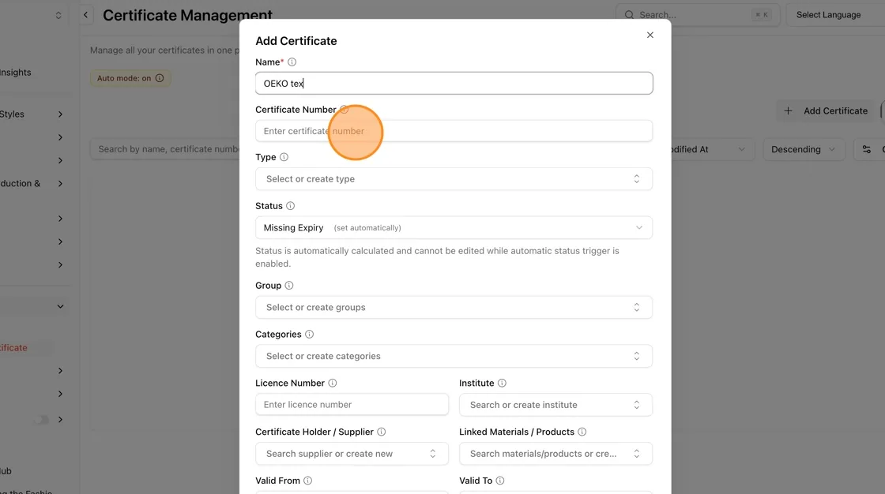Open the Descending sort order dropdown

coord(804,149)
